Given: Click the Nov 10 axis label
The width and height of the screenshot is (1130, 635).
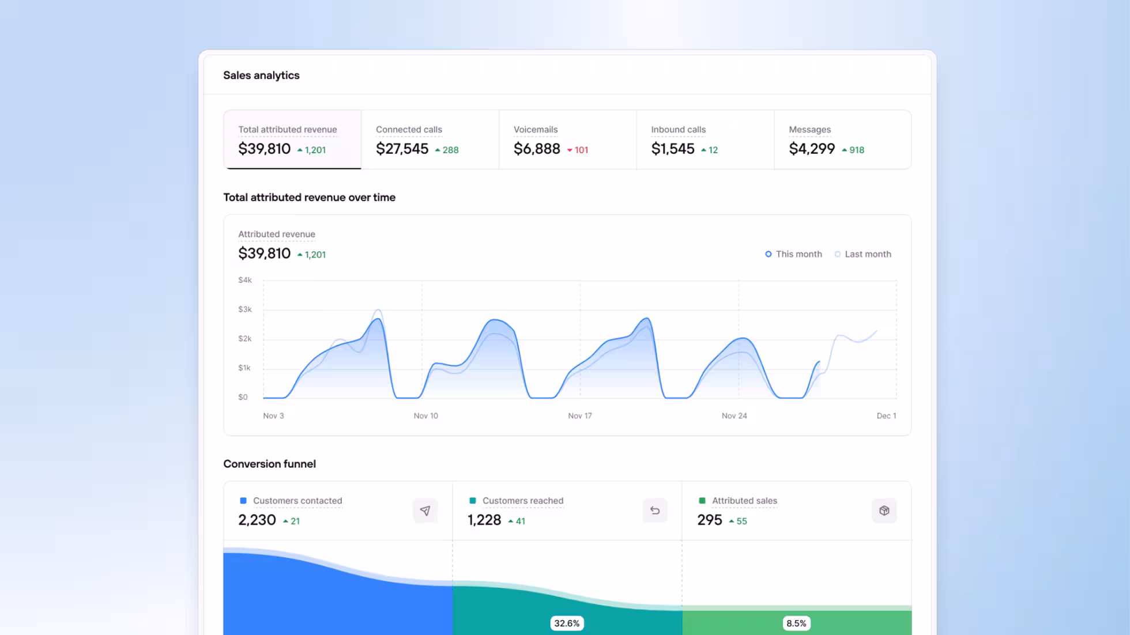Looking at the screenshot, I should point(425,416).
